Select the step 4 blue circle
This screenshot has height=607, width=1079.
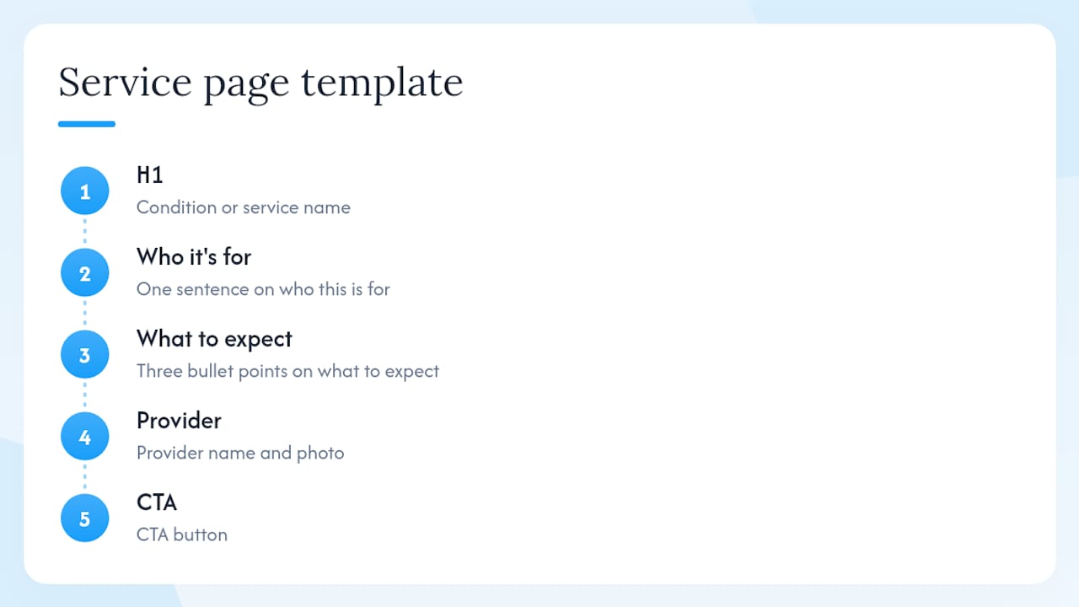85,437
